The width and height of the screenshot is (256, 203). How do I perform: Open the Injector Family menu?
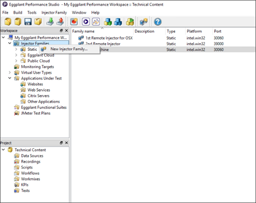coord(54,13)
